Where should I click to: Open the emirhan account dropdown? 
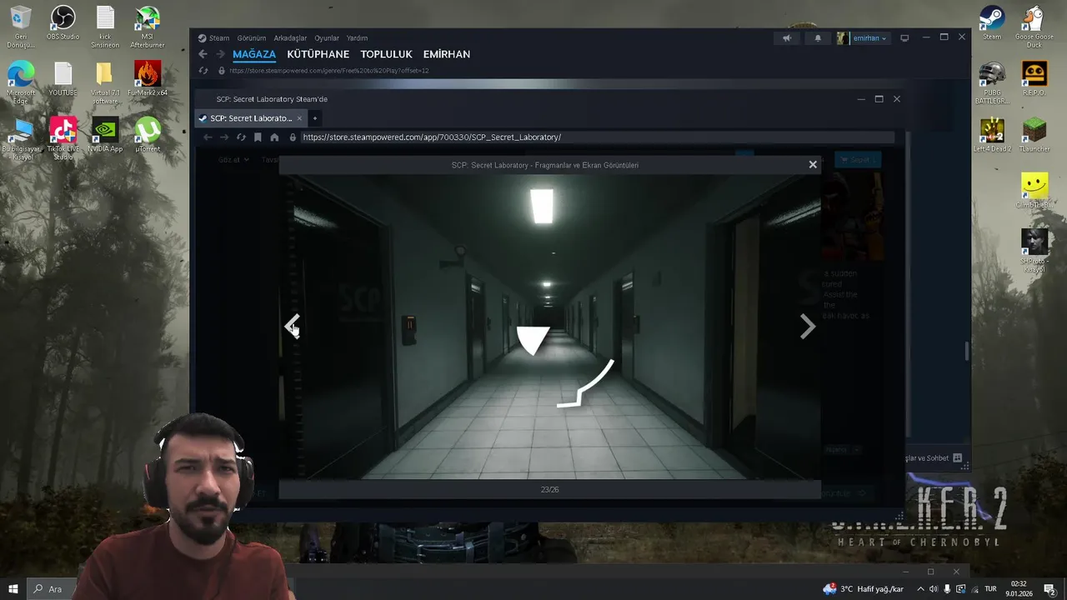tap(869, 37)
